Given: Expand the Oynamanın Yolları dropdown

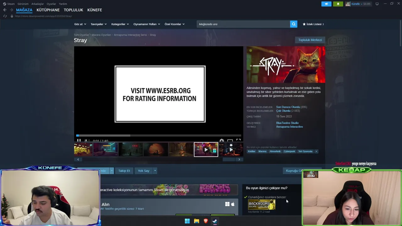Looking at the screenshot, I should click(147, 24).
